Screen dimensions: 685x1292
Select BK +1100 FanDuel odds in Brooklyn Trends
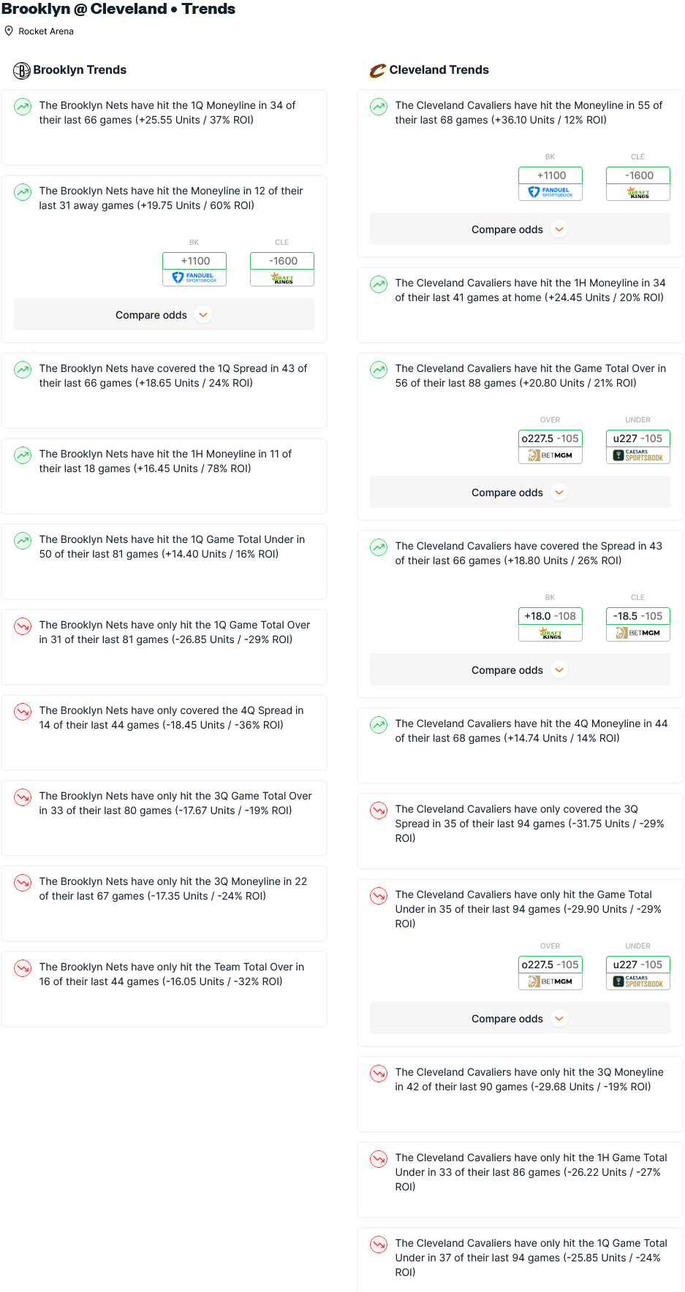coord(194,269)
